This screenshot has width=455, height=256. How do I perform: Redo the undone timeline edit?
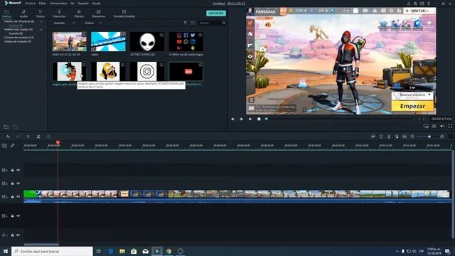coord(18,137)
